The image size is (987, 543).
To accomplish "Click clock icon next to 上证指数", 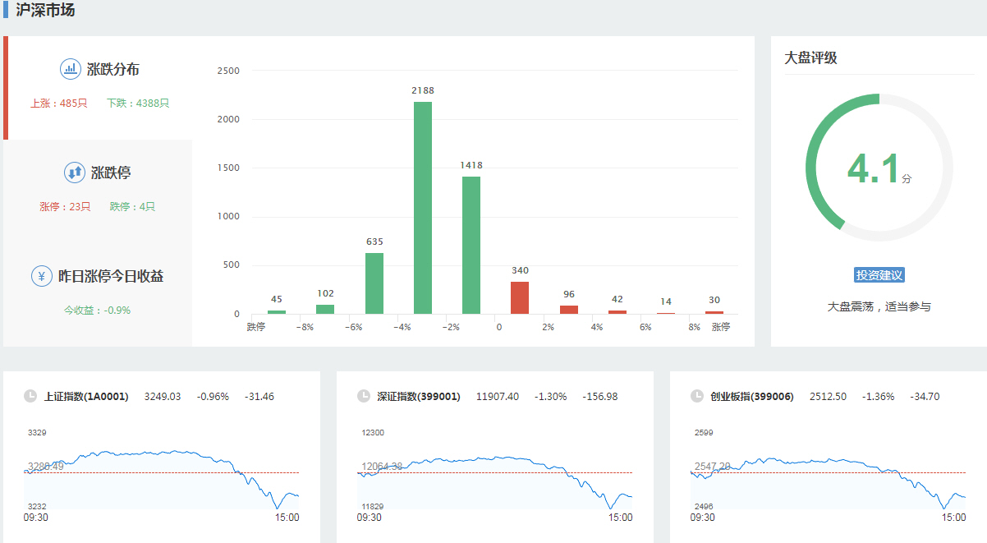I will coord(30,396).
